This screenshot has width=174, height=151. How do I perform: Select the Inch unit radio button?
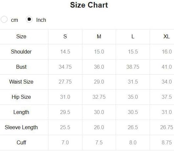(29, 19)
